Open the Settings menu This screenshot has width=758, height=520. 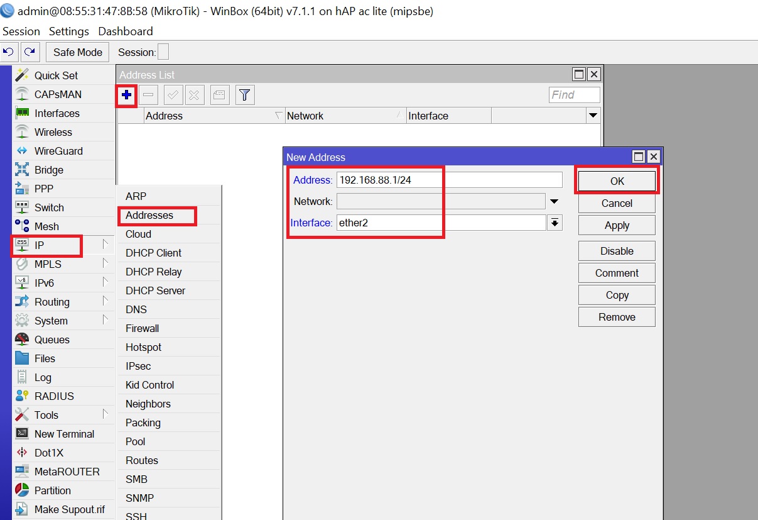click(x=69, y=31)
